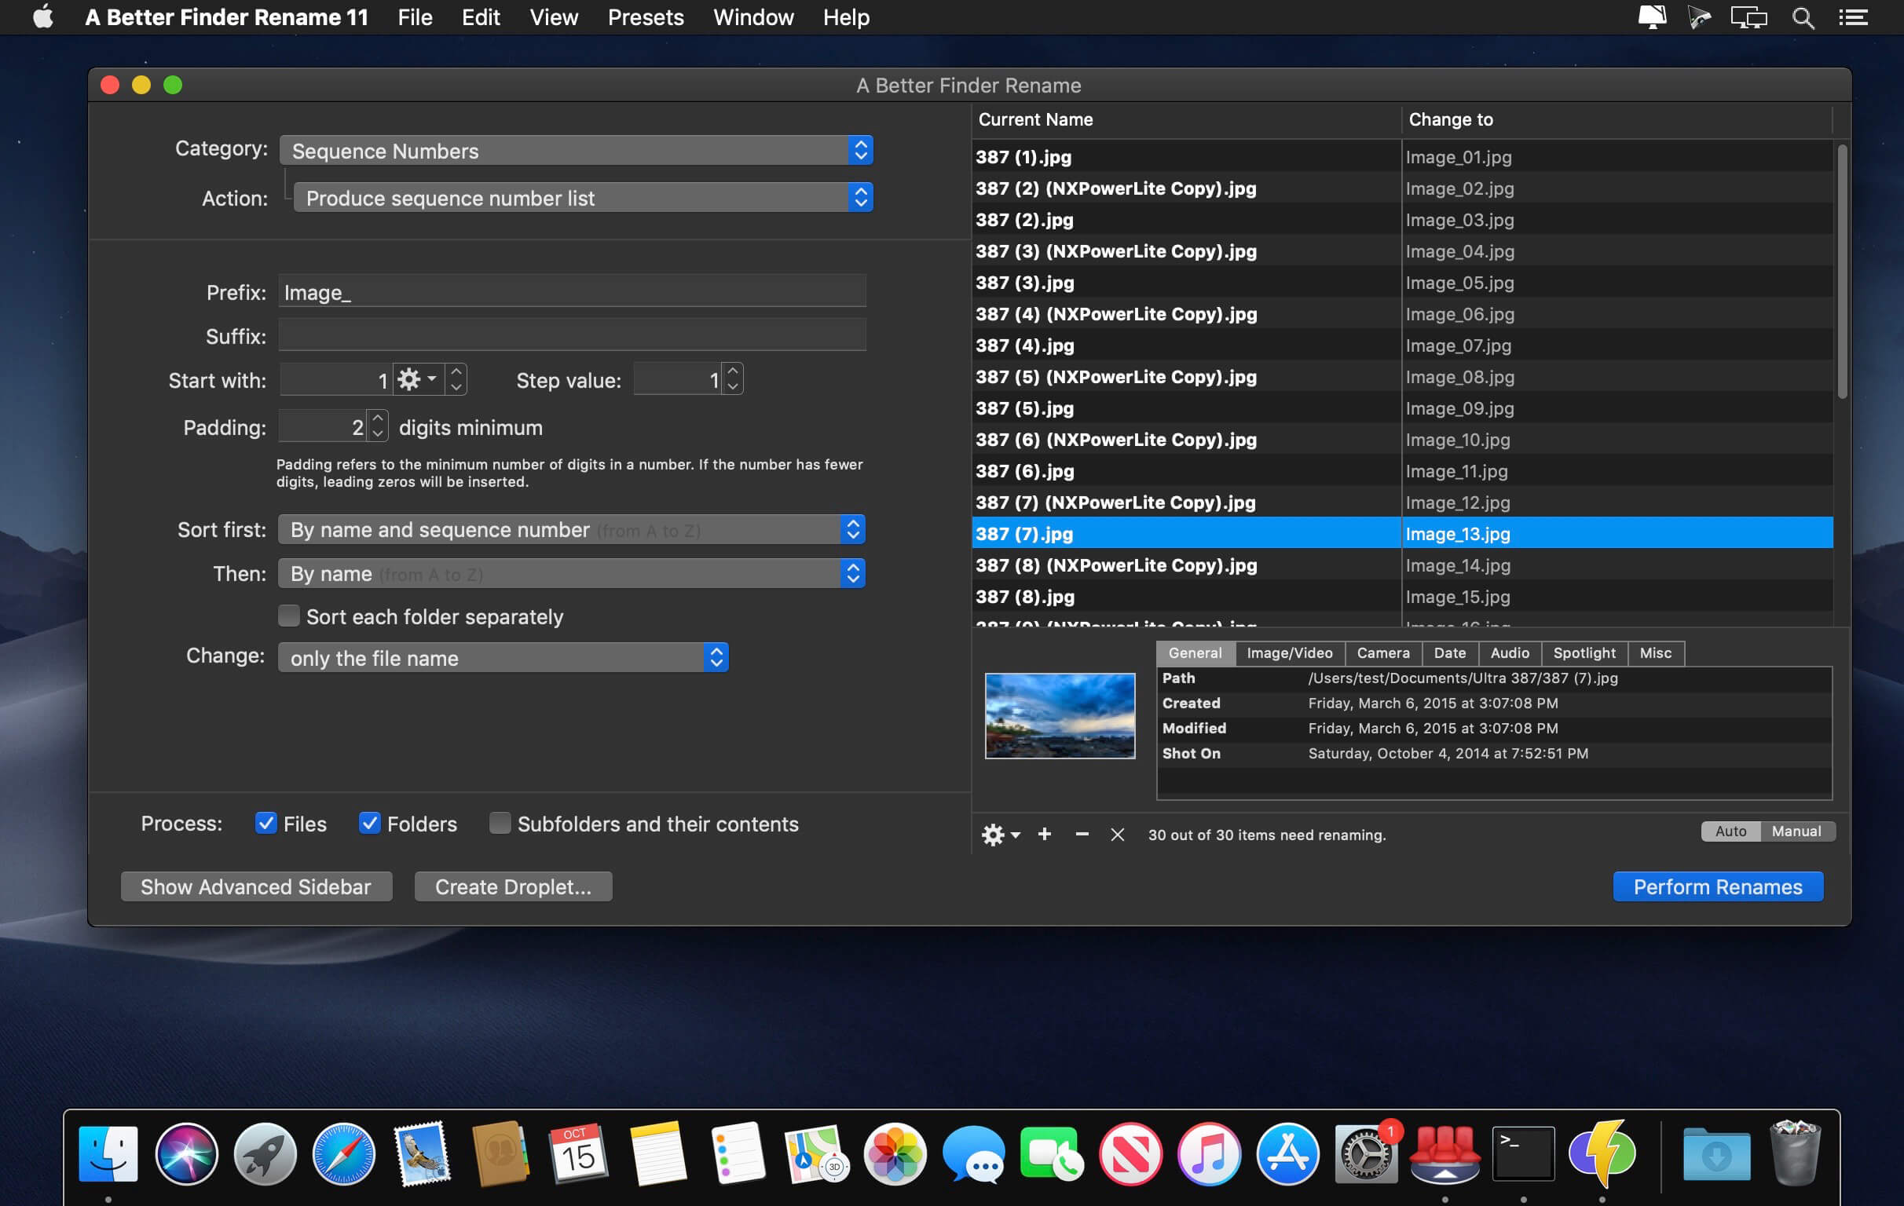Switch to the Camera info tab

(1383, 652)
